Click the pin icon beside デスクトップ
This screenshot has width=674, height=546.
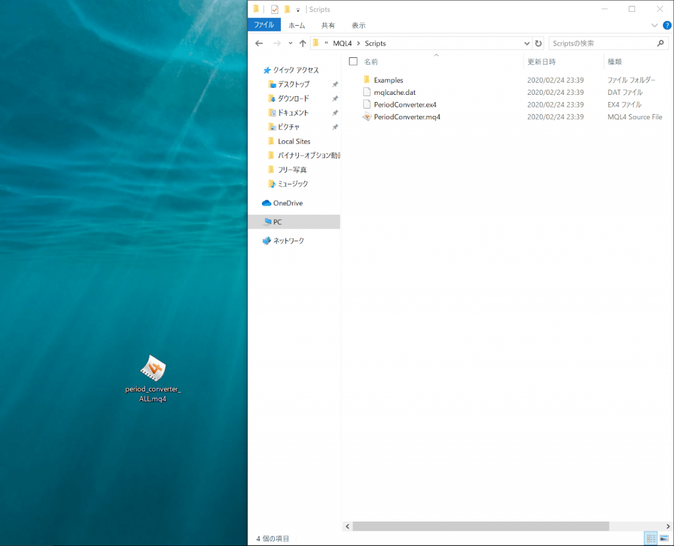tap(335, 84)
